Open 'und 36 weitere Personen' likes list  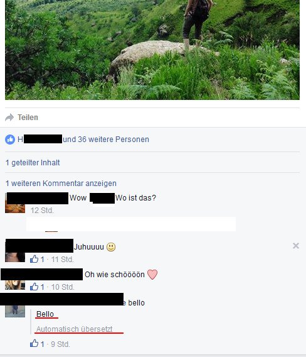(106, 140)
